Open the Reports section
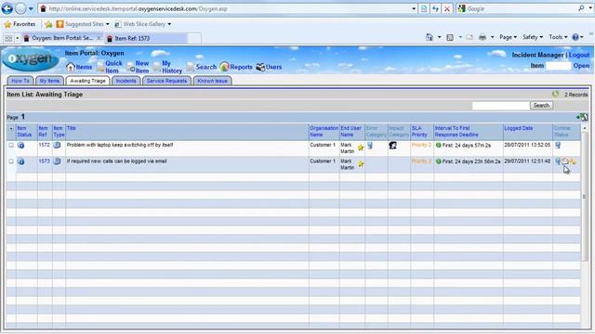Image resolution: width=595 pixels, height=334 pixels. tap(236, 67)
